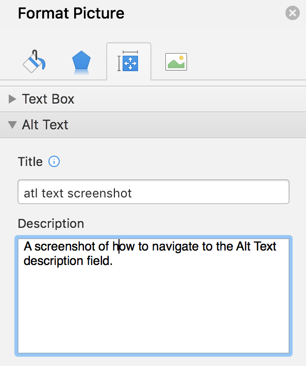Collapse the Alt Text section triangle
This screenshot has width=306, height=366.
coord(12,125)
